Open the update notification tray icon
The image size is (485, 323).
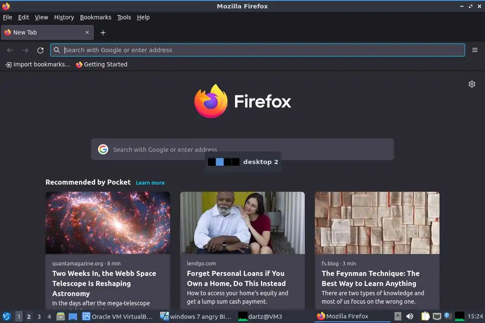[x=448, y=316]
